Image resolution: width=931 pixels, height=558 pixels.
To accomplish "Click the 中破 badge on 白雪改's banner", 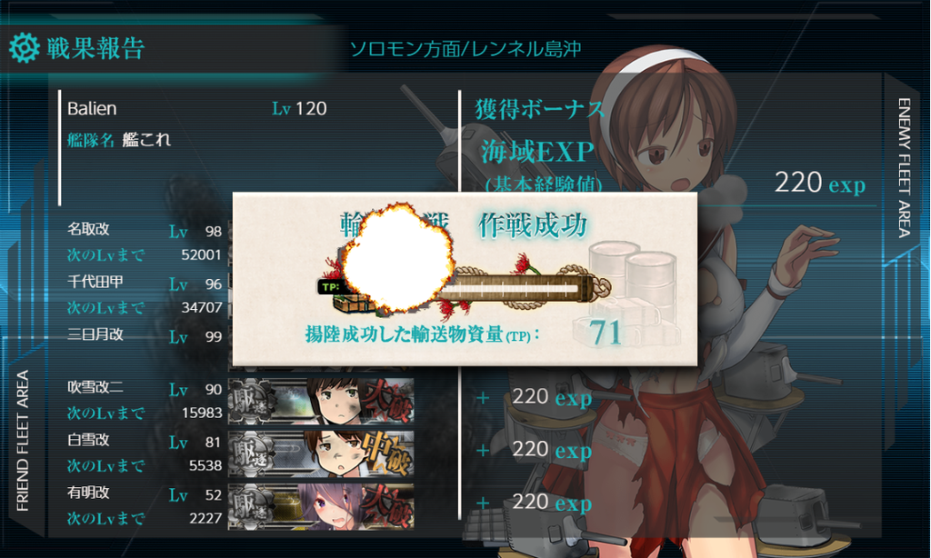I will pos(388,453).
